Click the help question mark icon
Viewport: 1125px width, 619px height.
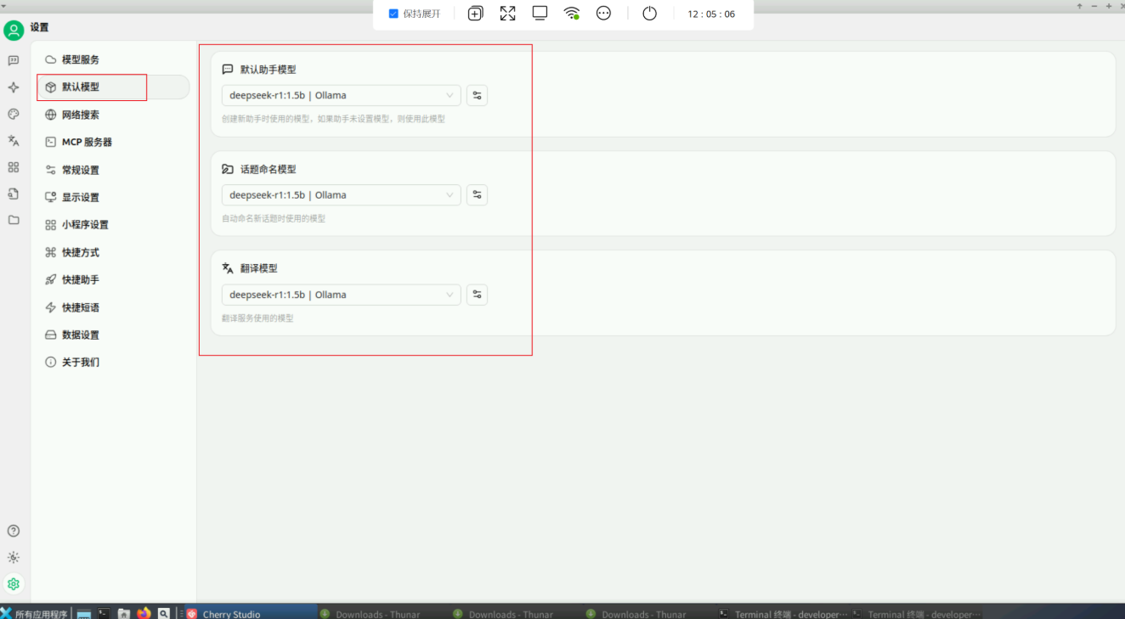pyautogui.click(x=14, y=531)
